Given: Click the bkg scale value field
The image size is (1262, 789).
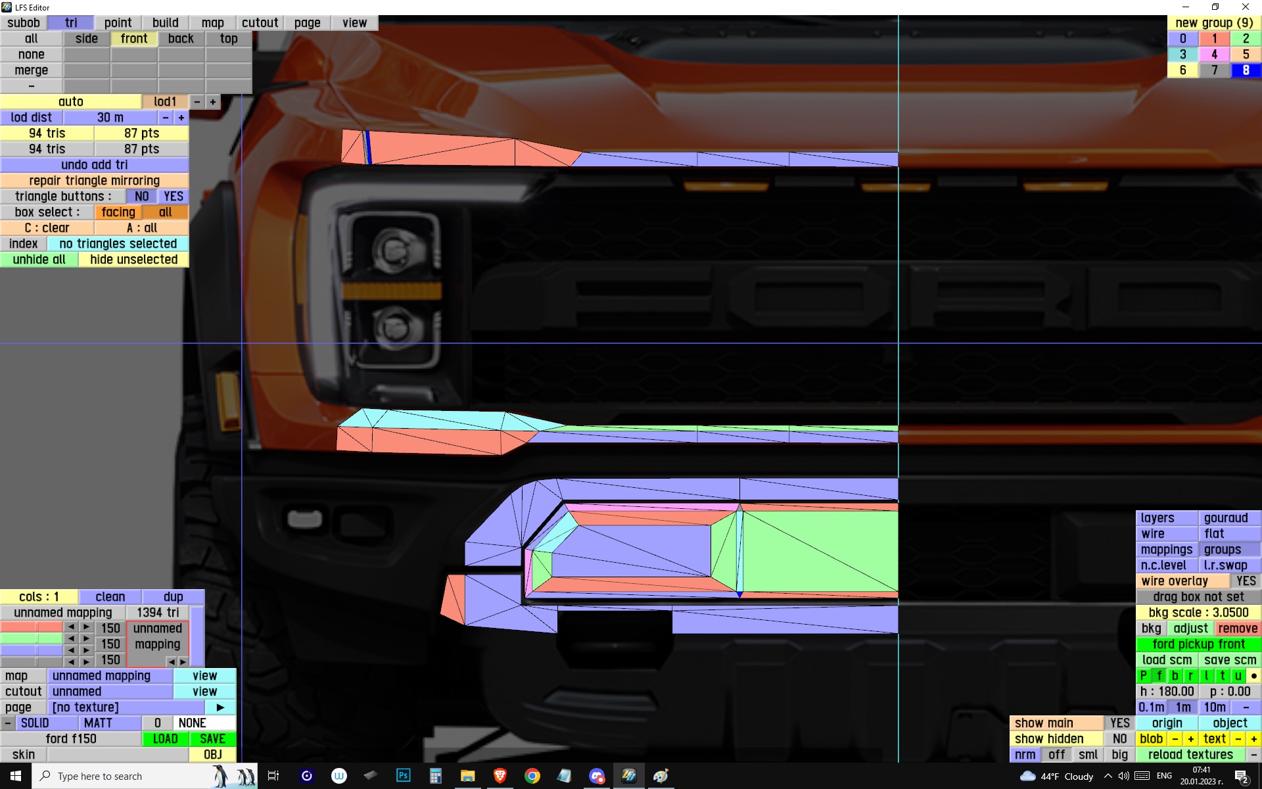Looking at the screenshot, I should click(1198, 613).
